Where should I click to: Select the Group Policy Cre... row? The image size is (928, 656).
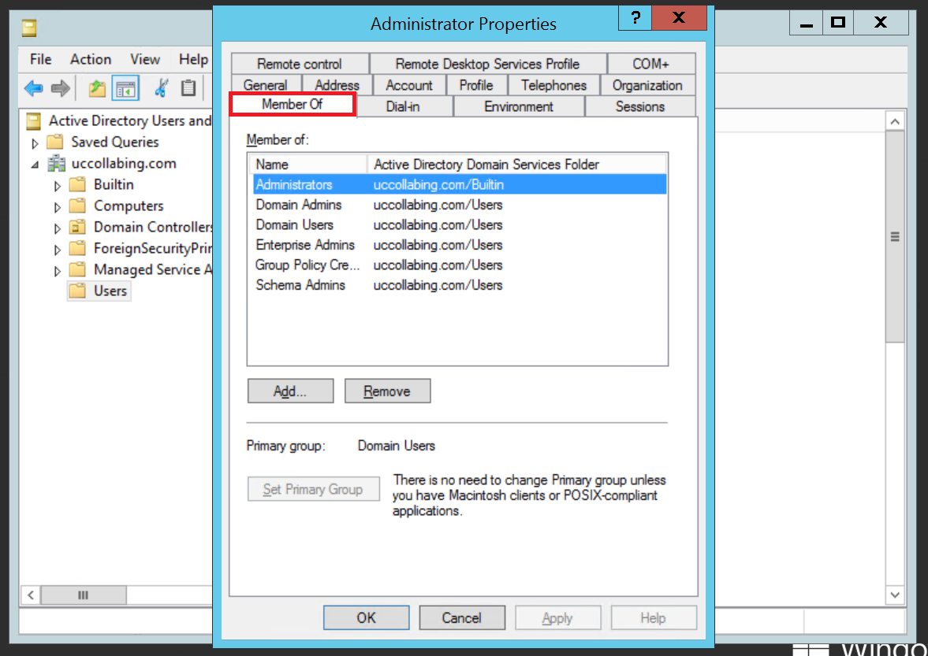point(459,265)
